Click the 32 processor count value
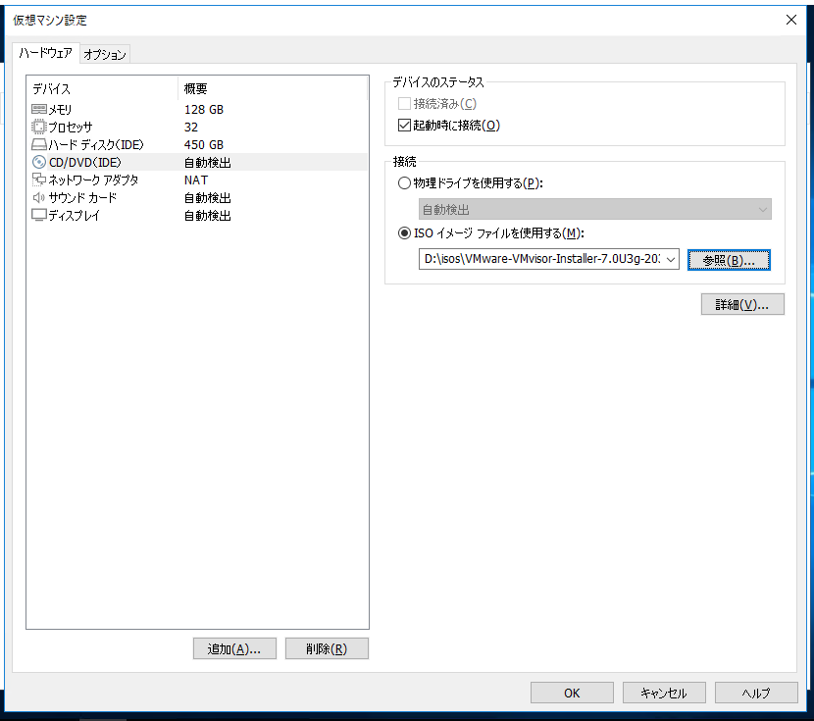814x721 pixels. pos(191,128)
